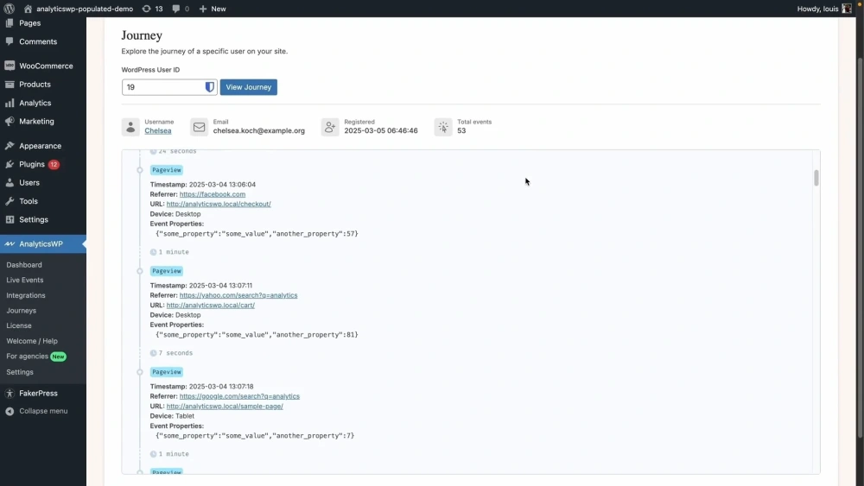
Task: Open the Live Events submenu
Action: click(x=25, y=281)
